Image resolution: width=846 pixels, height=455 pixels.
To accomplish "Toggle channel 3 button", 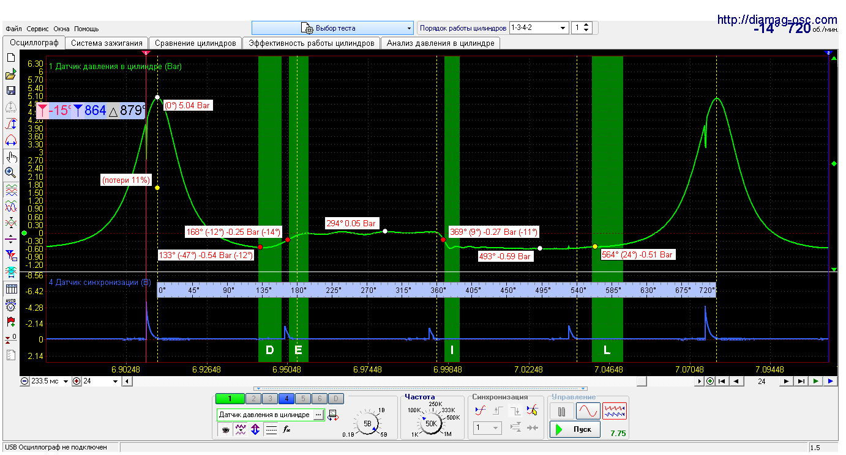I will 269,399.
